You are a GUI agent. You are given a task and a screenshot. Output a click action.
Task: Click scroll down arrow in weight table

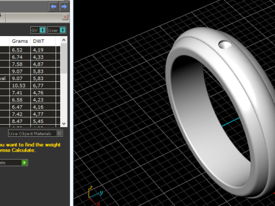click(x=64, y=124)
